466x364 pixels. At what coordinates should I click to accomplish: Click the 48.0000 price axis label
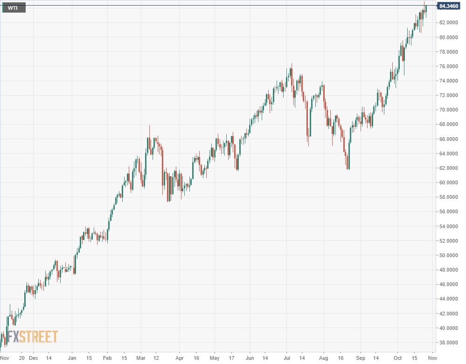point(448,270)
